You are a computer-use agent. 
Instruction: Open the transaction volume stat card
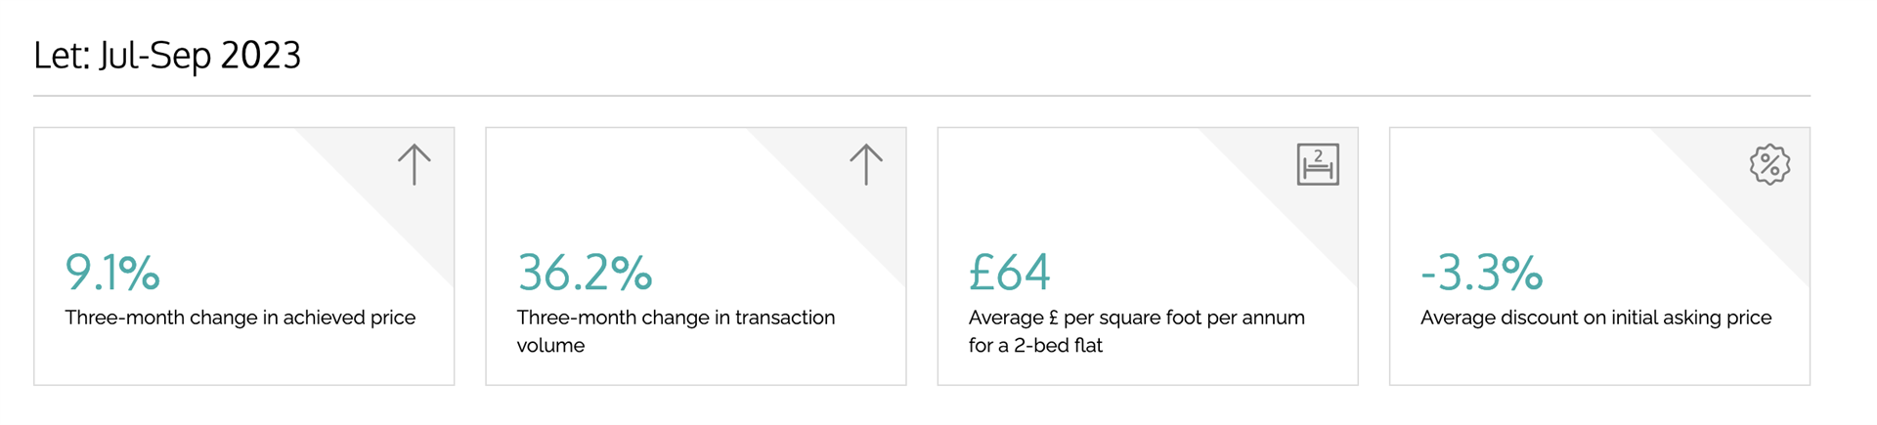[x=696, y=256]
